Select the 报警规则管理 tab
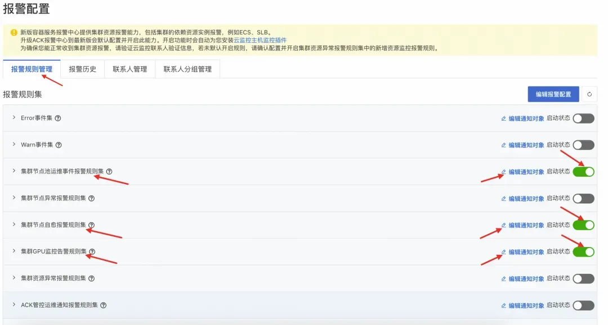 pyautogui.click(x=32, y=69)
